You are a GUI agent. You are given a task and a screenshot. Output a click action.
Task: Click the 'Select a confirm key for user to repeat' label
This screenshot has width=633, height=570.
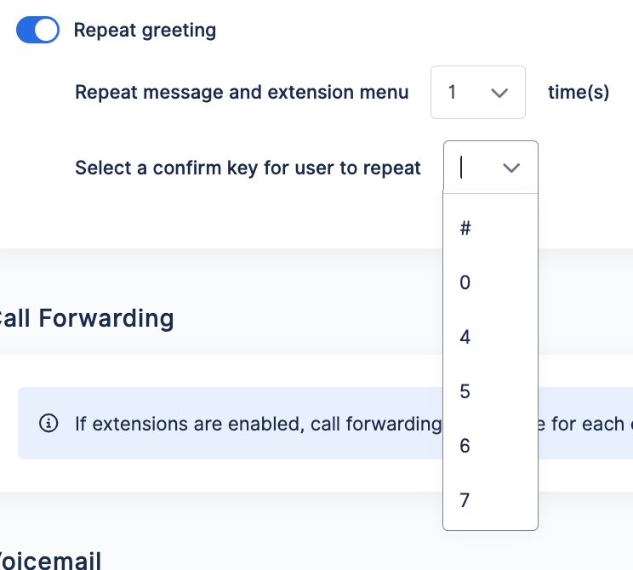(248, 168)
